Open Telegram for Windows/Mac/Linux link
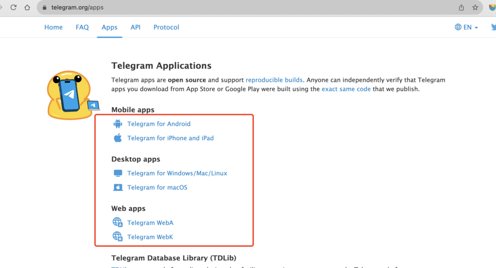Image resolution: width=496 pixels, height=268 pixels. coord(177,173)
